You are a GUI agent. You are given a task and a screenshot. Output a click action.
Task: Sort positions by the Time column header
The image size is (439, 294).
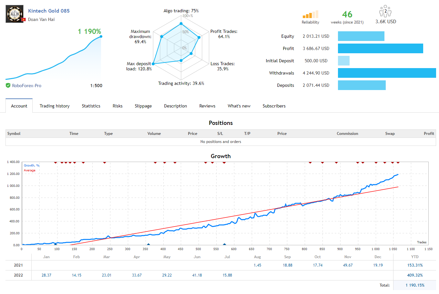tap(74, 134)
